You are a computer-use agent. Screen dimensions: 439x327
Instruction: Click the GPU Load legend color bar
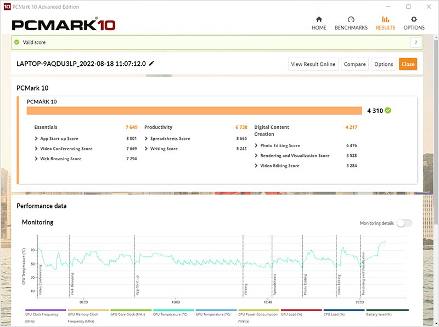(x=301, y=310)
